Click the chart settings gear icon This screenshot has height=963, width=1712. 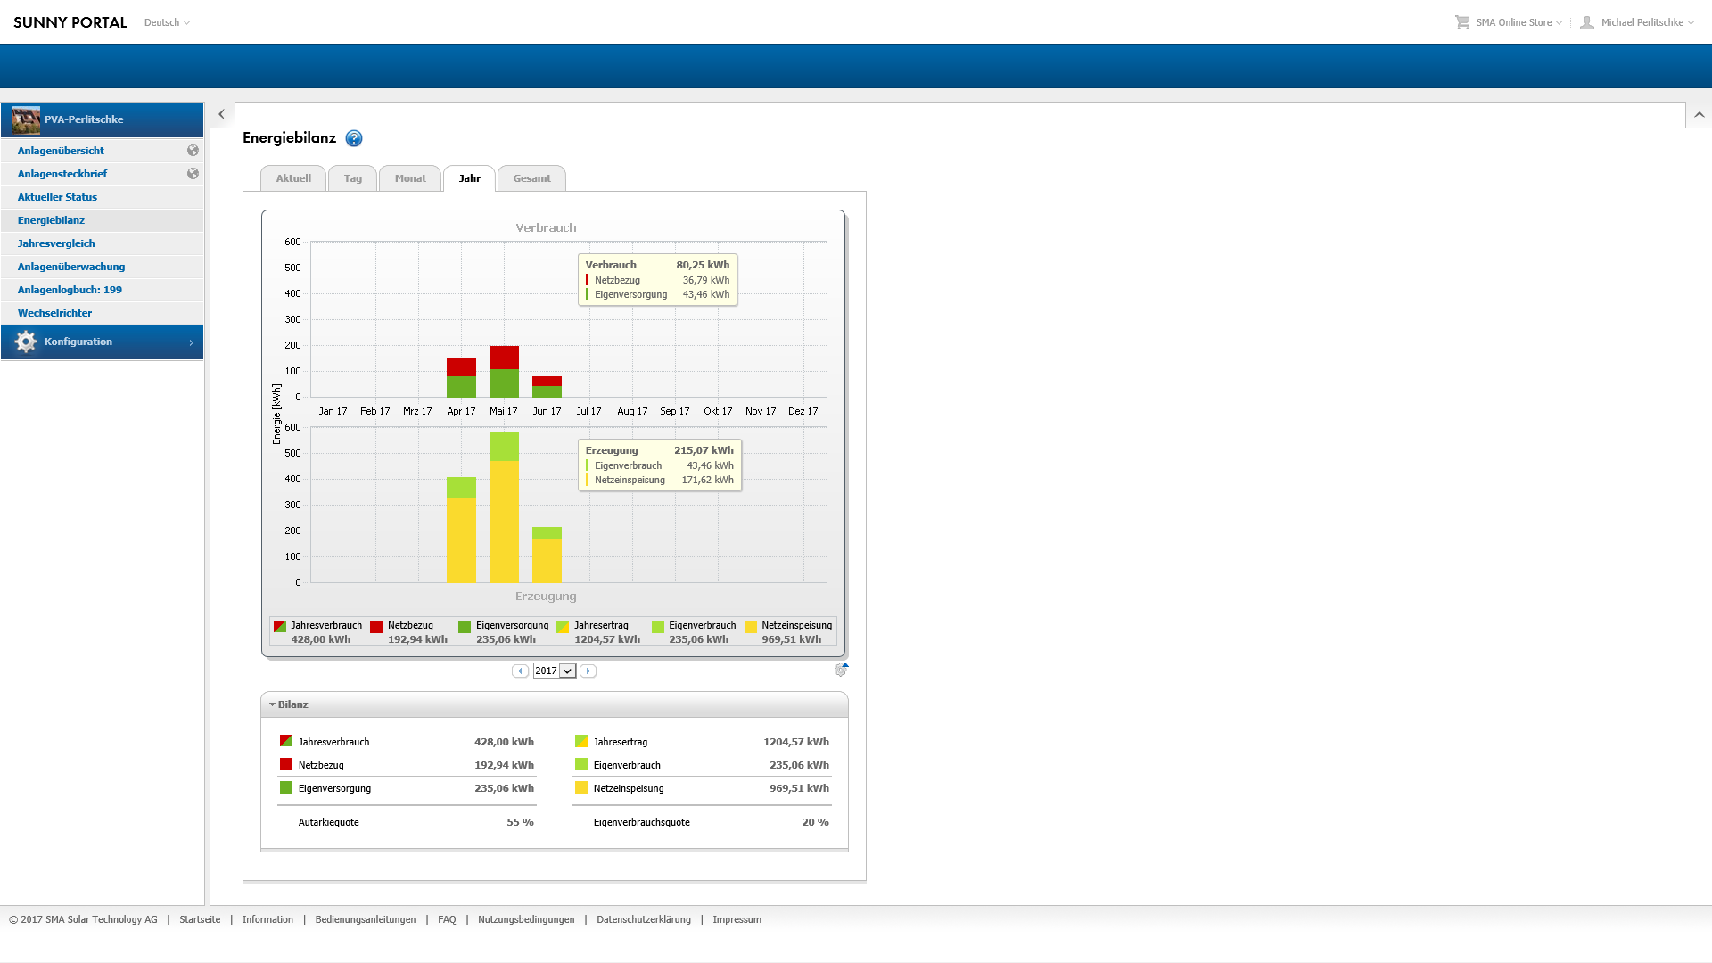pyautogui.click(x=840, y=670)
